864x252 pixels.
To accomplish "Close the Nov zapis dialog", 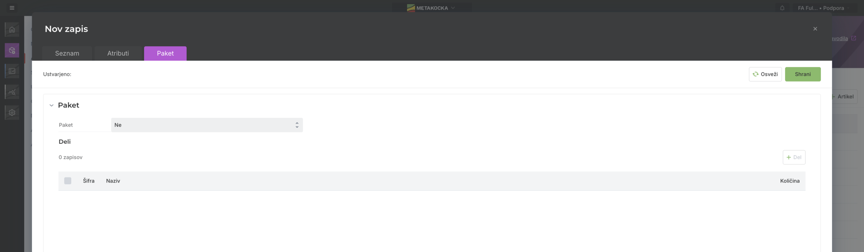I will 815,29.
